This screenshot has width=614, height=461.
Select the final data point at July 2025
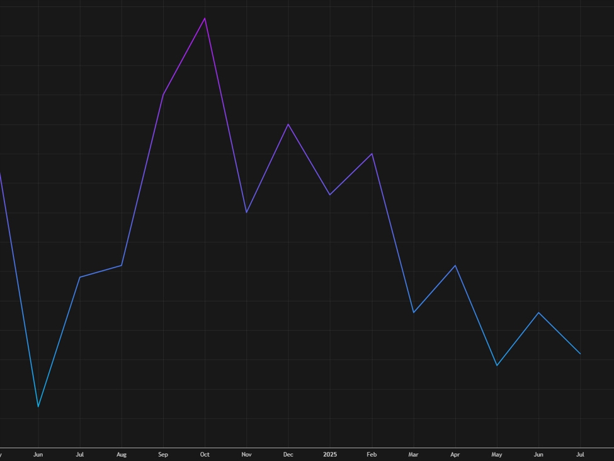coord(580,353)
